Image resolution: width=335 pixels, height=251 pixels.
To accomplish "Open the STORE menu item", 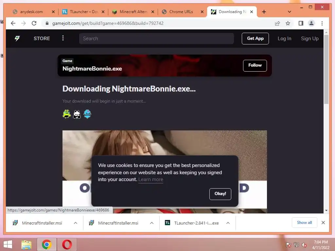I will [x=42, y=39].
